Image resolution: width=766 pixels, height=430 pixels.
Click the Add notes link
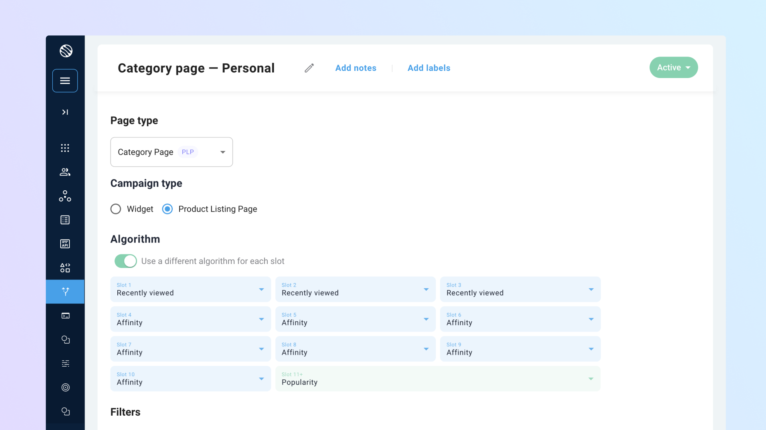point(356,68)
